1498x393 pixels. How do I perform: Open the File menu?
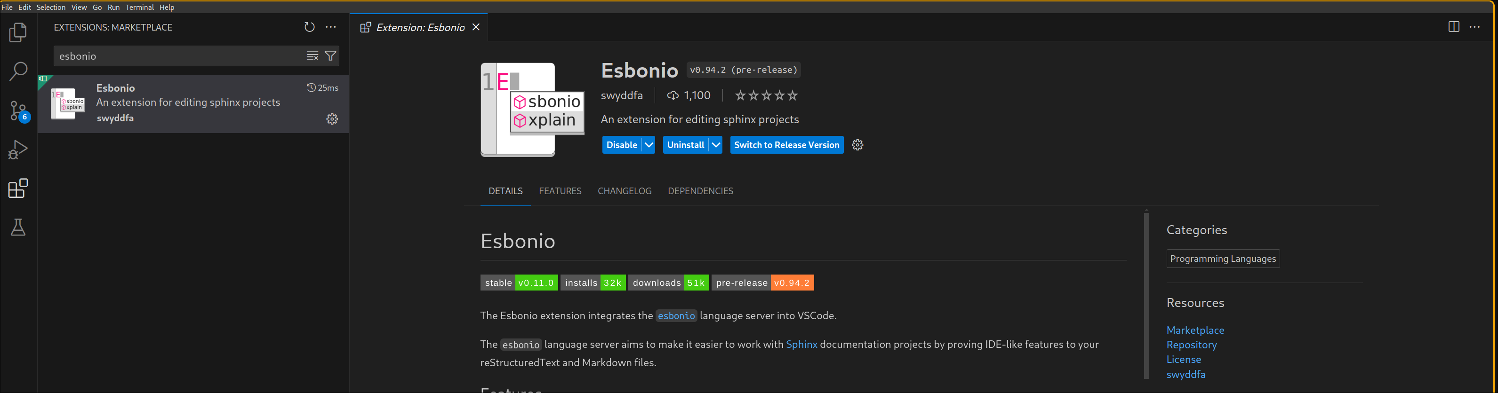coord(7,7)
